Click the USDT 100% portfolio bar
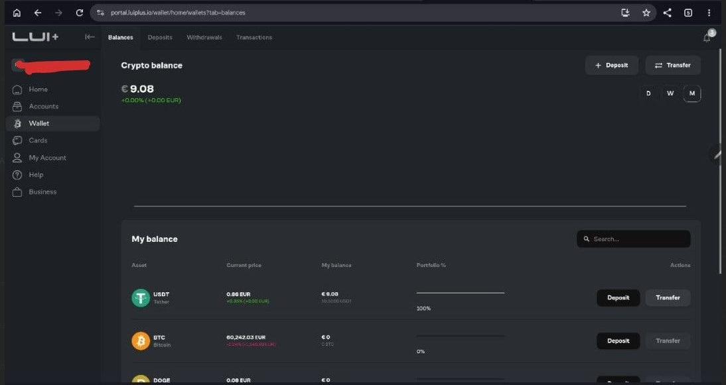 coord(461,293)
